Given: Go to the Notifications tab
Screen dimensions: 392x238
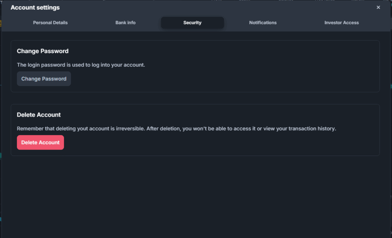Looking at the screenshot, I should pos(263,23).
